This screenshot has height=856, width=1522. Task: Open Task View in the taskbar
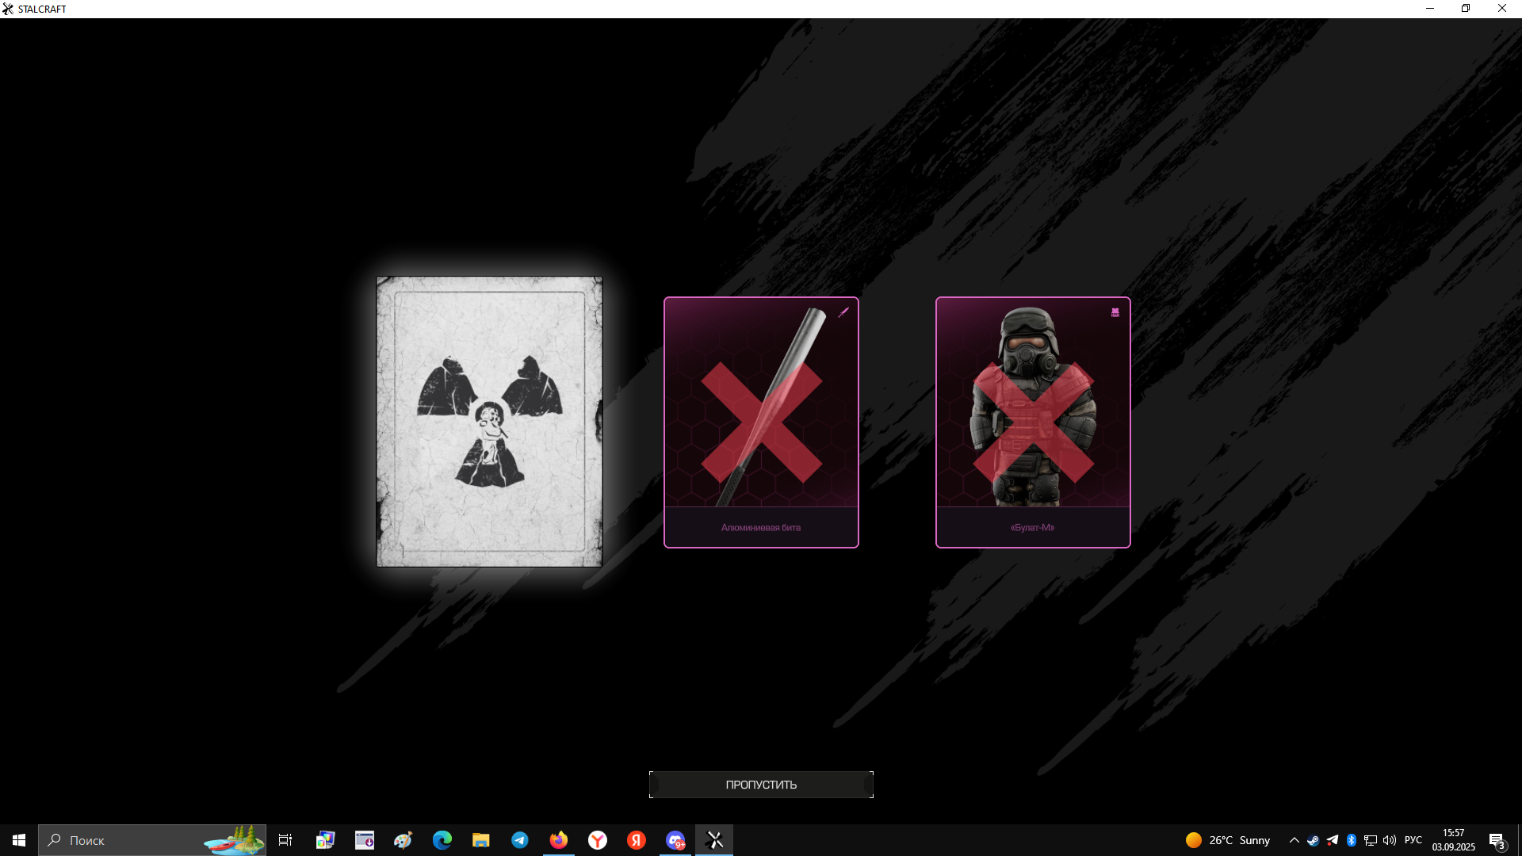(285, 840)
